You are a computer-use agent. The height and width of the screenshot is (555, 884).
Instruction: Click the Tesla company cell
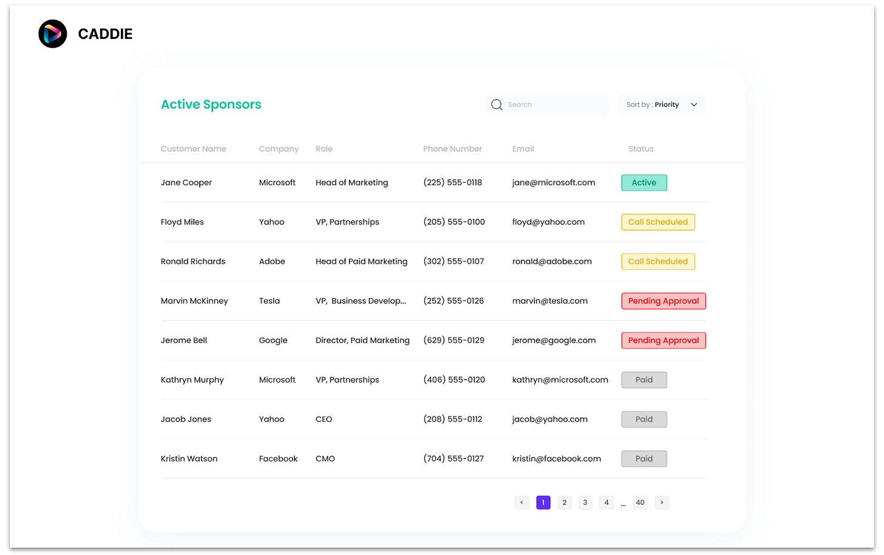[269, 301]
